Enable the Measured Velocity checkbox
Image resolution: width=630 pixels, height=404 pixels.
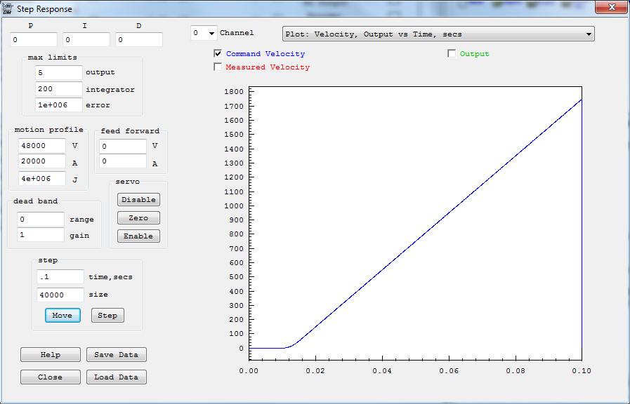(218, 67)
